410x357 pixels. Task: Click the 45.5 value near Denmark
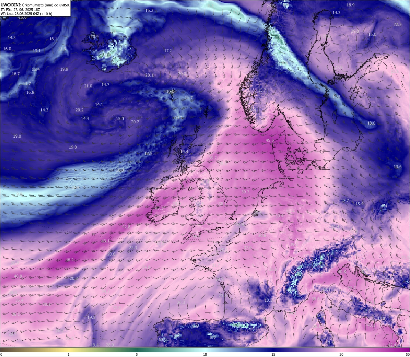pyautogui.click(x=270, y=140)
